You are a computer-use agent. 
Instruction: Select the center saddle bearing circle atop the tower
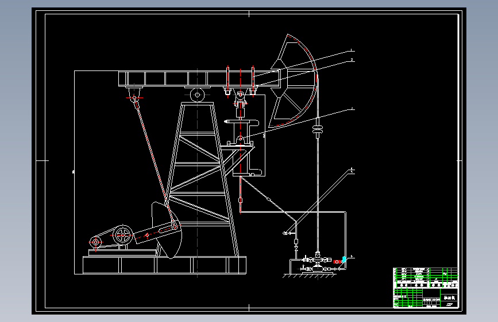click(197, 95)
